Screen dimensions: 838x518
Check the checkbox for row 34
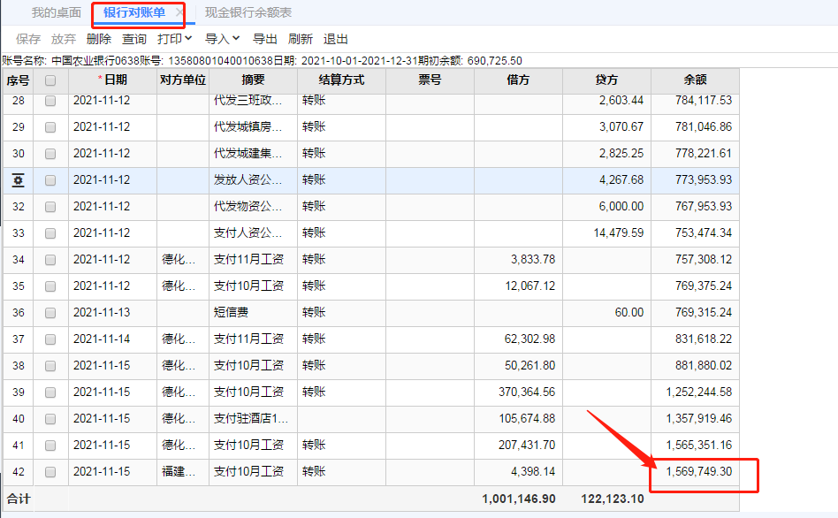coord(50,260)
